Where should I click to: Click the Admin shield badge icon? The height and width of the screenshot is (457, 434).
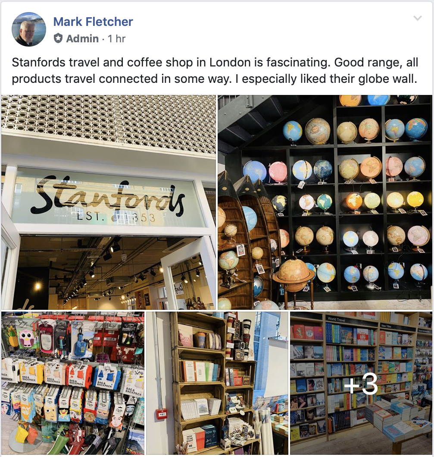pyautogui.click(x=58, y=38)
